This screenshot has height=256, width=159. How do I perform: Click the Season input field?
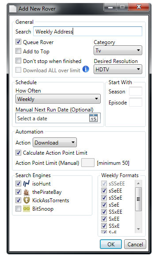pyautogui.click(x=136, y=91)
